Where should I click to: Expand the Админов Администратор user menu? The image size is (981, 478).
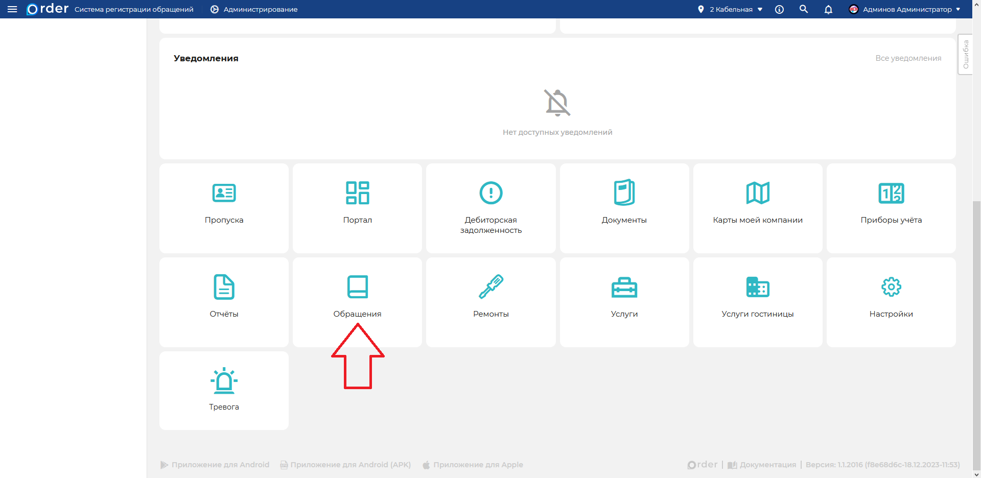coord(904,9)
